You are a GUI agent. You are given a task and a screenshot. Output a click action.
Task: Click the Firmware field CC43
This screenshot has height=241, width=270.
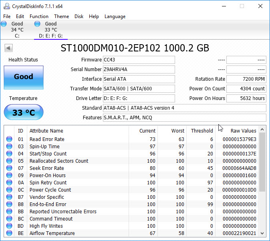coord(139,60)
